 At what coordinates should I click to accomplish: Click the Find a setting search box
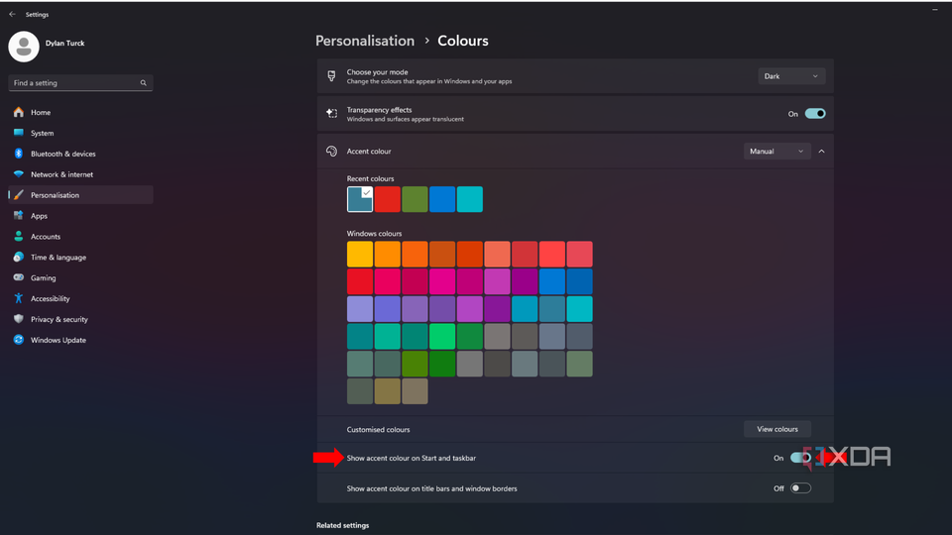(x=74, y=83)
